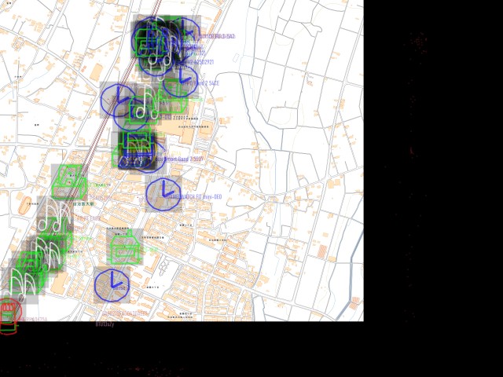Viewport: 503px width, 377px height.
Task: Click the red device marker at the map's bottom-left corner
Action: point(8,314)
